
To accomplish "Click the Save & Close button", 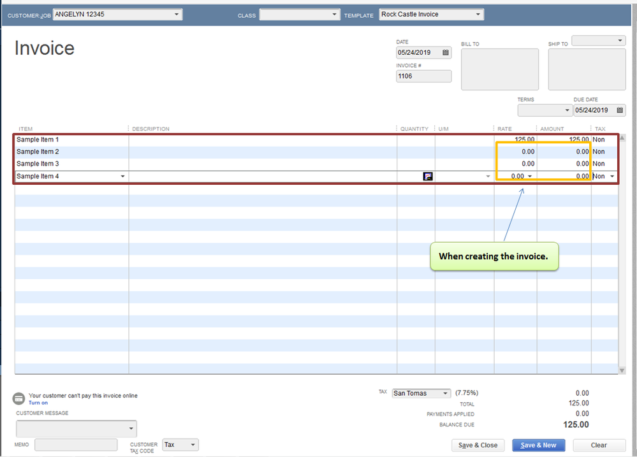I will coord(478,446).
